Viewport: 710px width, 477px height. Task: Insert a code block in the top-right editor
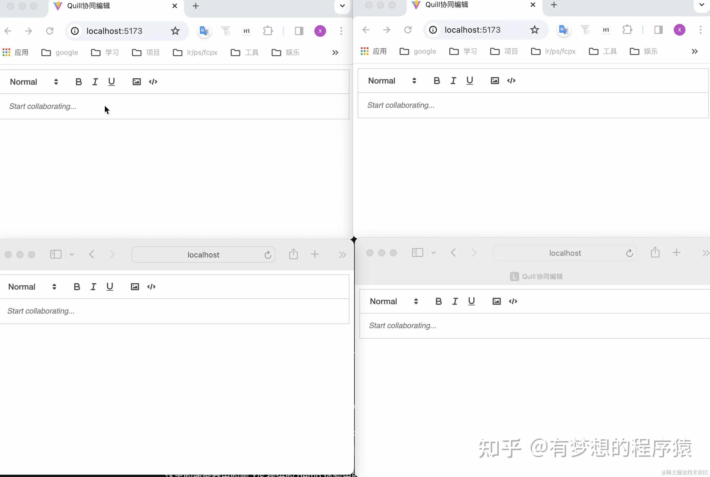coord(511,80)
